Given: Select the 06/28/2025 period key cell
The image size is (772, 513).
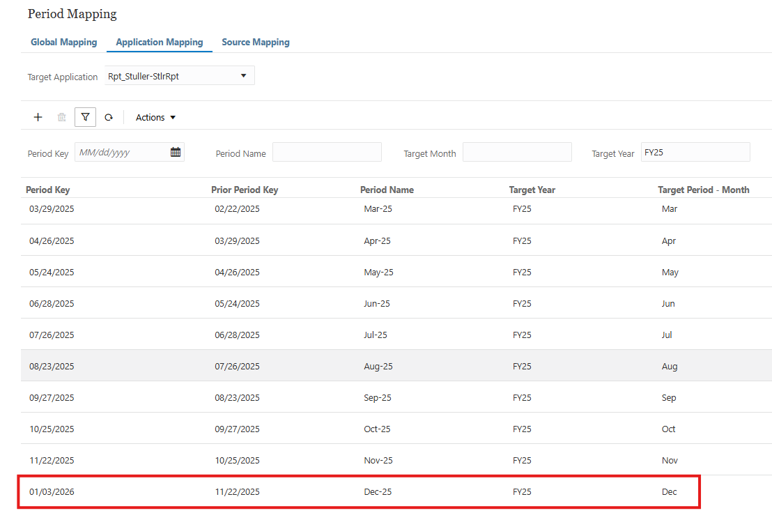Looking at the screenshot, I should coord(52,304).
